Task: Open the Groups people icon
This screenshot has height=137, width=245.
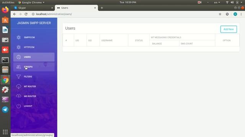Action: [19, 67]
